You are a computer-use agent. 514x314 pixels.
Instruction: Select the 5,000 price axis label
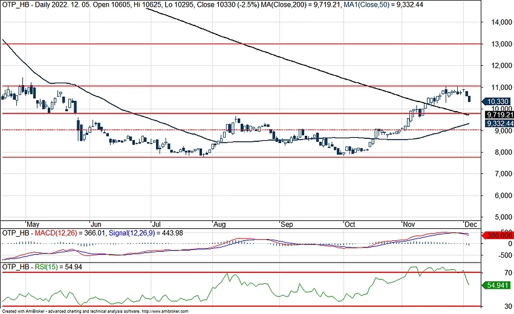click(x=498, y=217)
